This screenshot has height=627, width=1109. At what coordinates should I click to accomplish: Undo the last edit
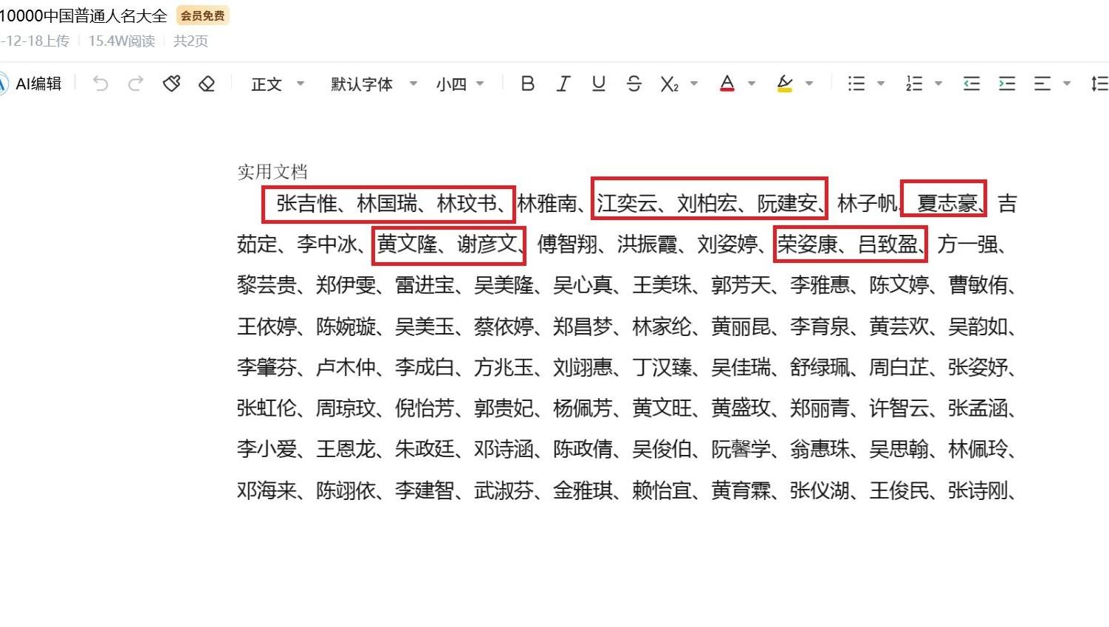[100, 83]
